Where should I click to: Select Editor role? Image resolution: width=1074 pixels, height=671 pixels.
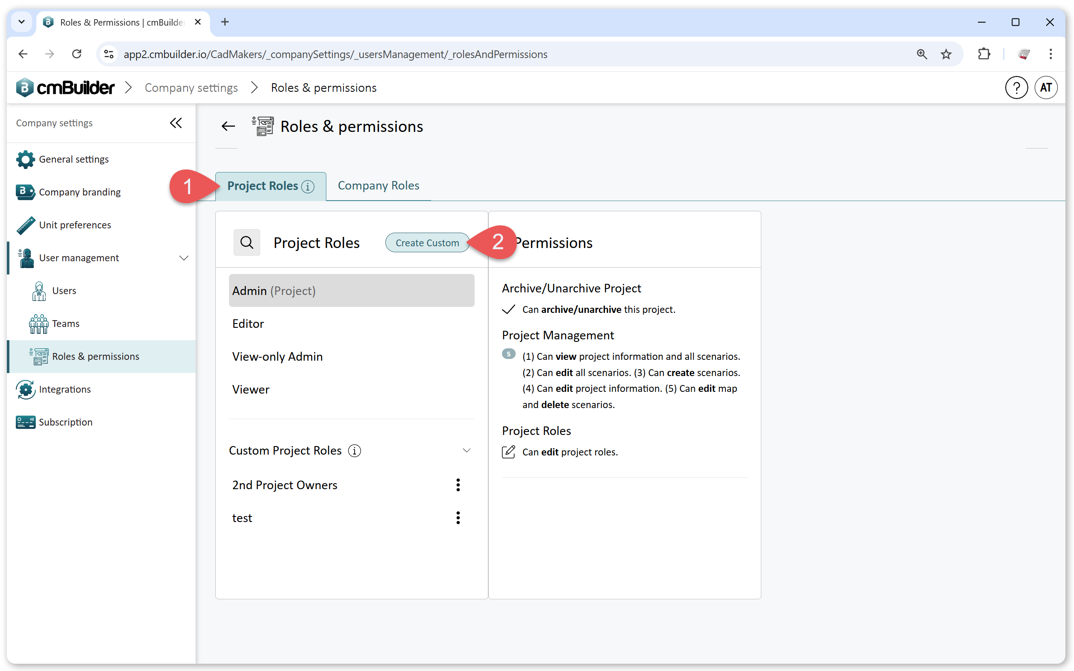(351, 324)
